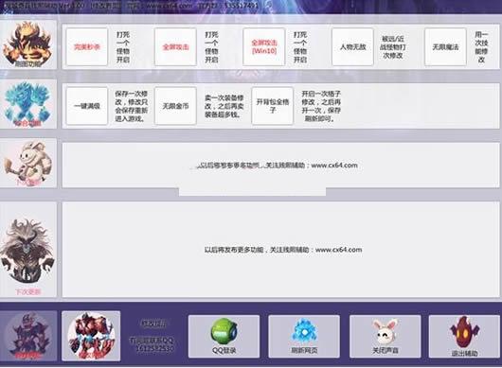This screenshot has height=368, width=502.
Task: Select the white-maned beast 下次更新 category
Action: click(27, 250)
